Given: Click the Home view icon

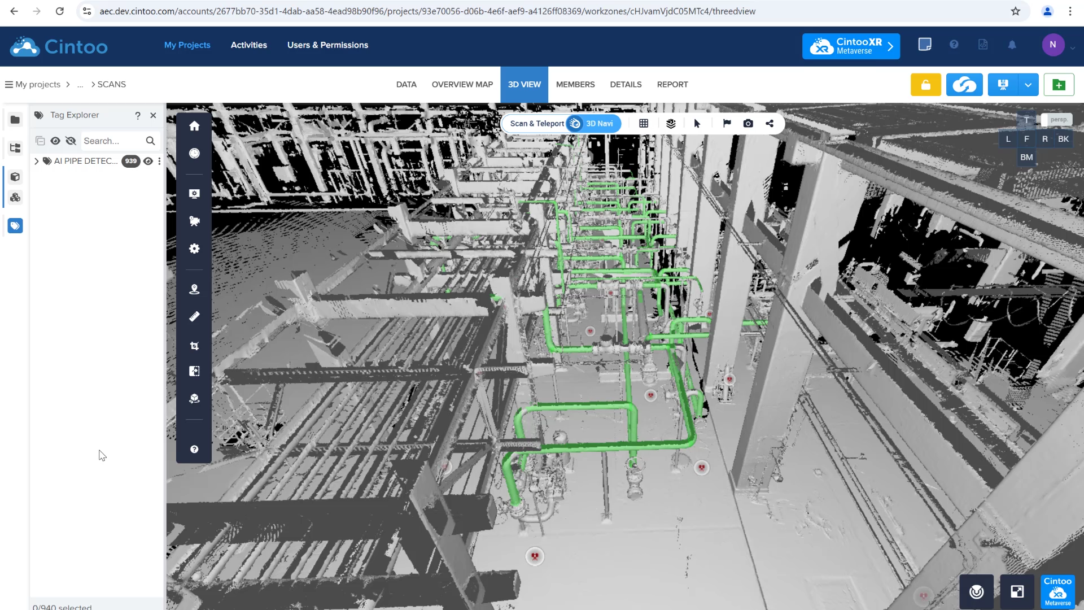Looking at the screenshot, I should 194,126.
